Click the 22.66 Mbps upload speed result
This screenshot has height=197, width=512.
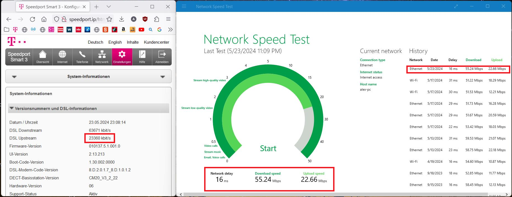pos(314,180)
